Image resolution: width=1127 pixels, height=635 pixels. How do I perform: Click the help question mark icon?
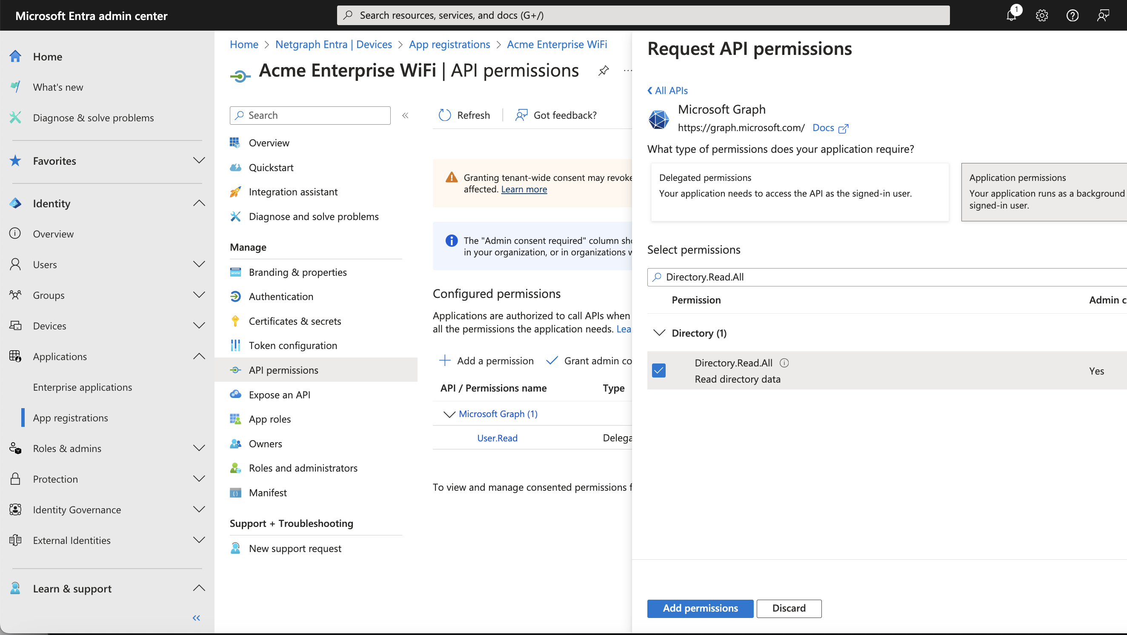[1073, 16]
